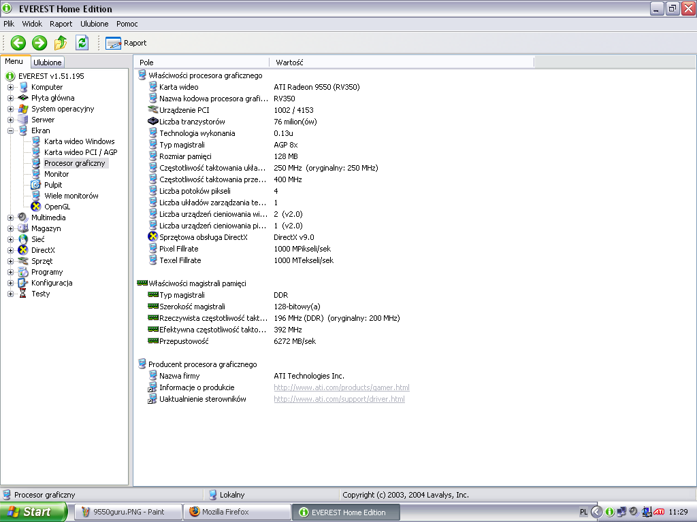Expand the Płyta główna tree node
This screenshot has height=522, width=697.
[x=11, y=98]
